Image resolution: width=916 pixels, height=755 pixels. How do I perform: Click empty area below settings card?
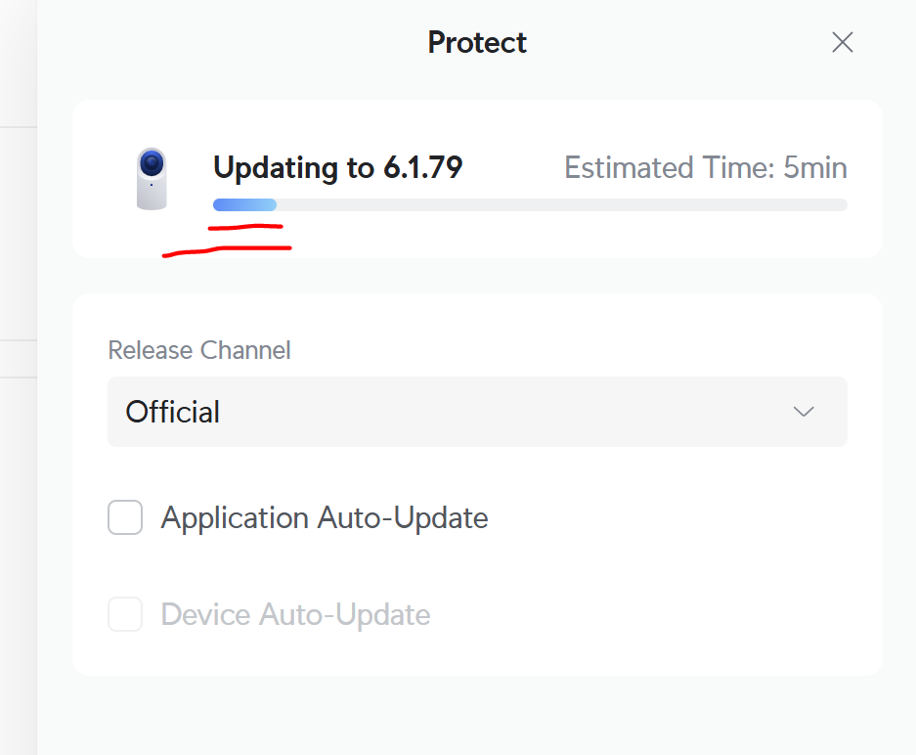pyautogui.click(x=477, y=714)
